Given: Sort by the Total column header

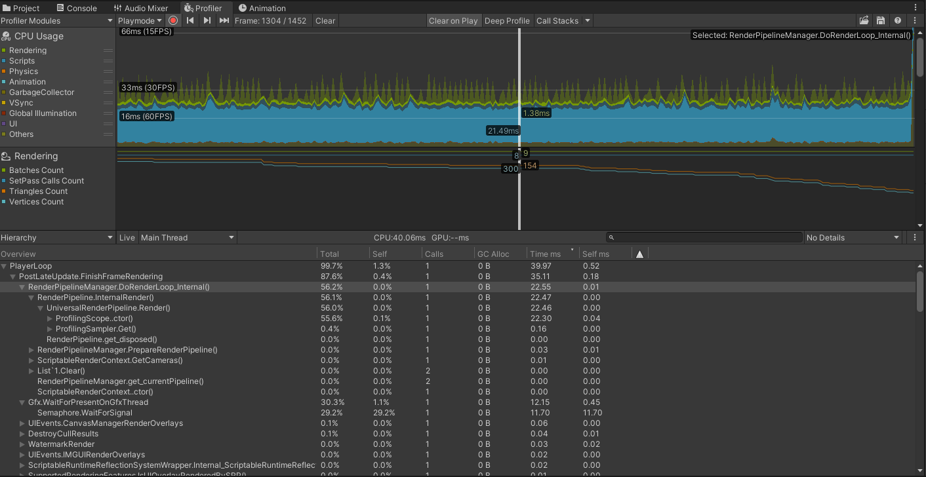Looking at the screenshot, I should [x=344, y=254].
